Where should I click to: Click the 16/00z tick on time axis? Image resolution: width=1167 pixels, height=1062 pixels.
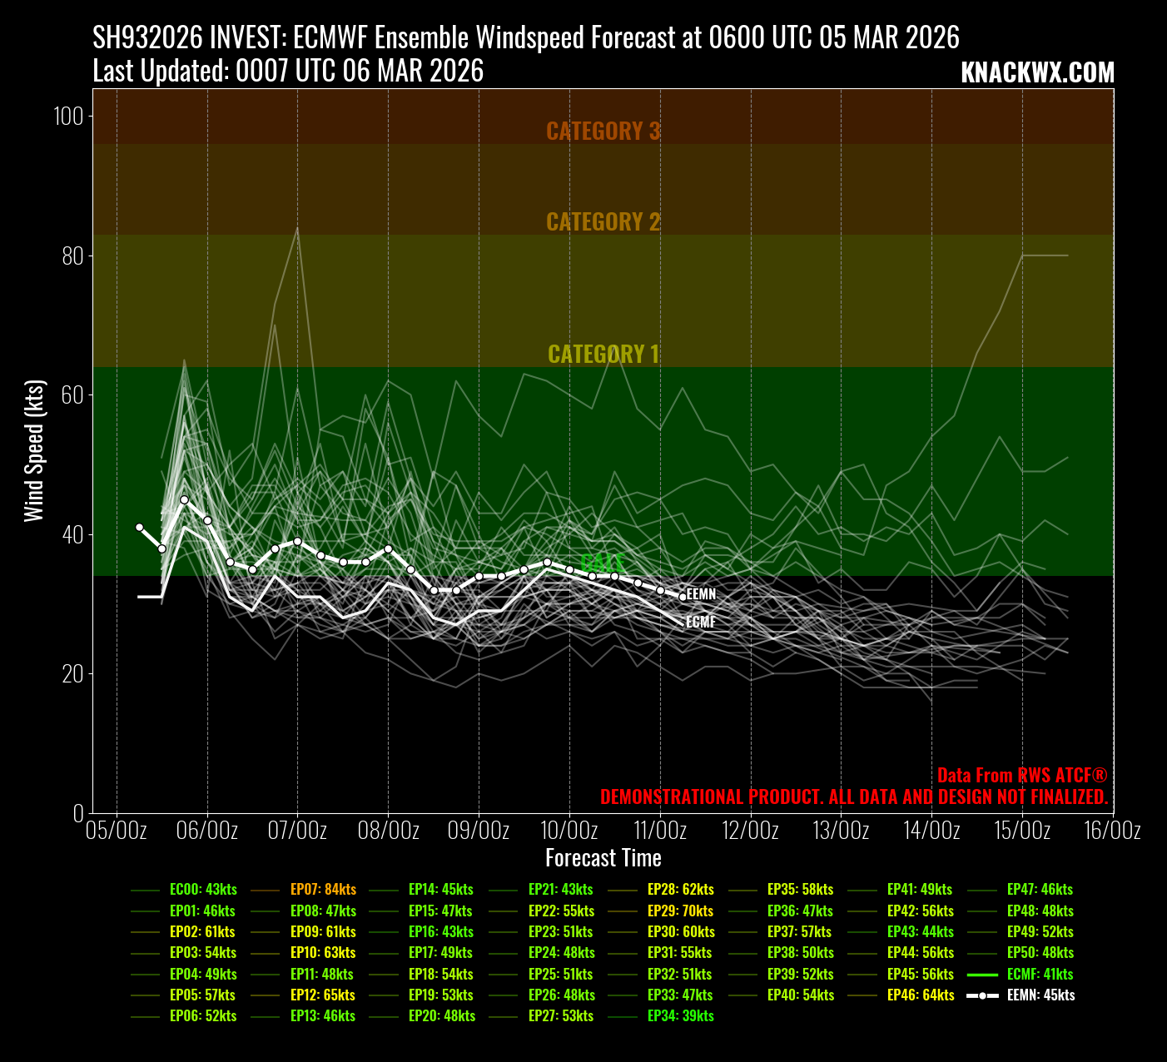click(1113, 831)
